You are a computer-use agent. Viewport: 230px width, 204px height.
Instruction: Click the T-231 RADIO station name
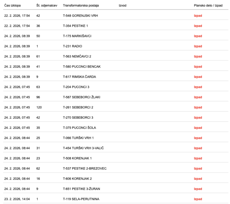click(x=73, y=46)
